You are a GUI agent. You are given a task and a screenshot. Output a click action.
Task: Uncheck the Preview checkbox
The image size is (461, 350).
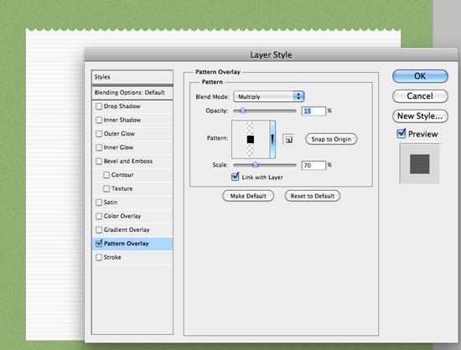coord(401,134)
